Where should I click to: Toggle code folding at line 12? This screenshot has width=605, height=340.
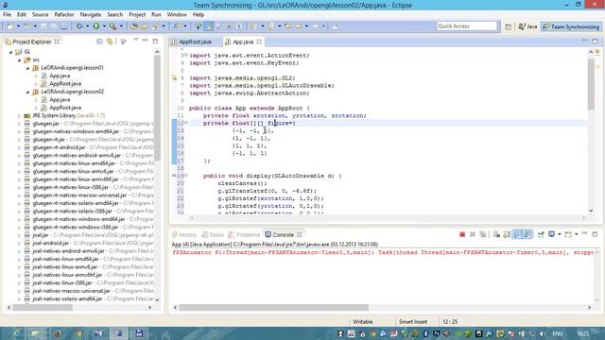pyautogui.click(x=186, y=123)
